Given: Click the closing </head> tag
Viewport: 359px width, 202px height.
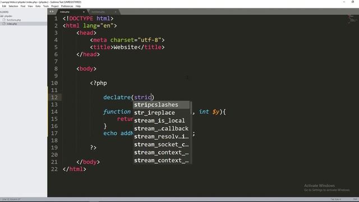Looking at the screenshot, I should [x=88, y=54].
